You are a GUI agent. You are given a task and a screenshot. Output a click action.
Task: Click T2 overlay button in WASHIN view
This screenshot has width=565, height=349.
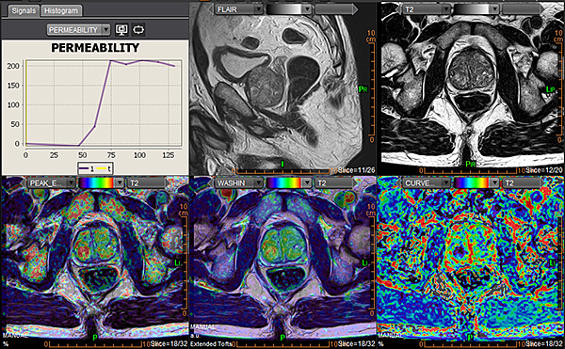coord(335,183)
